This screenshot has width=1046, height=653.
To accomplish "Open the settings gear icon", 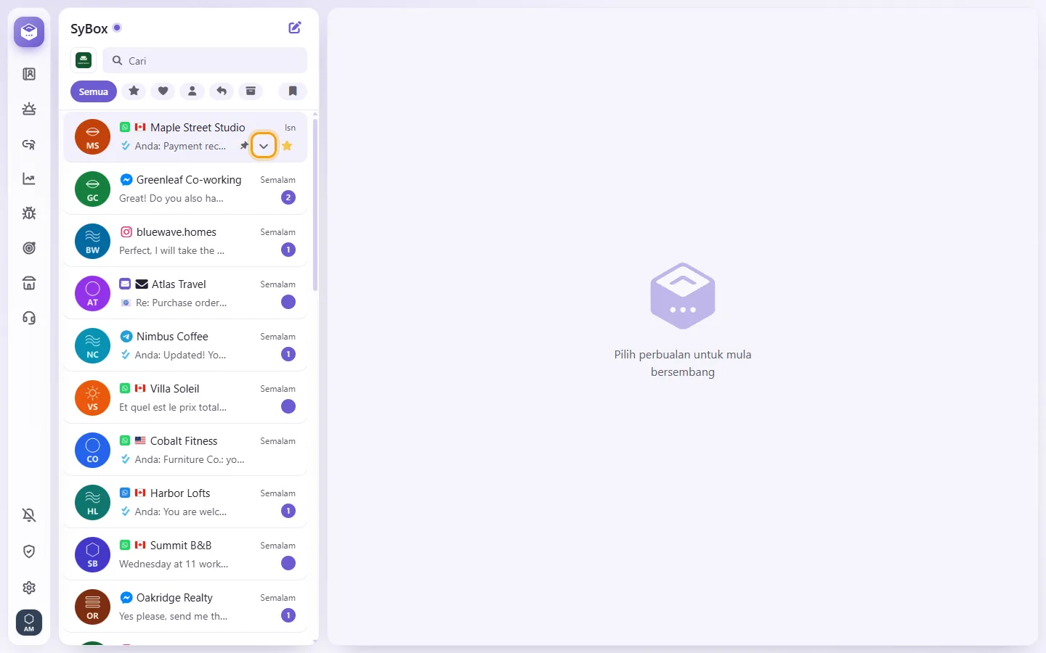I will pyautogui.click(x=29, y=588).
